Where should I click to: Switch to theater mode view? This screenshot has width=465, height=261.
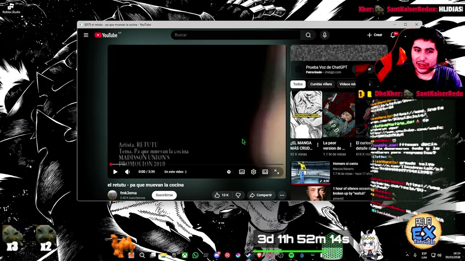pos(265,172)
